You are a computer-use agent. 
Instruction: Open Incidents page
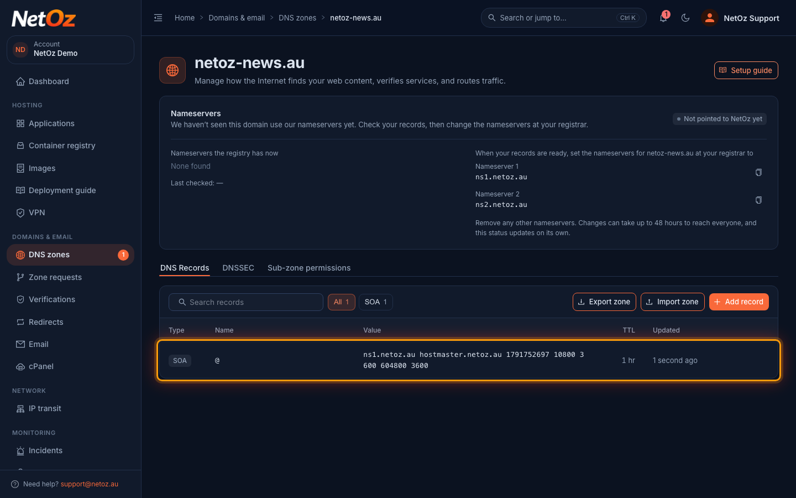70,450
